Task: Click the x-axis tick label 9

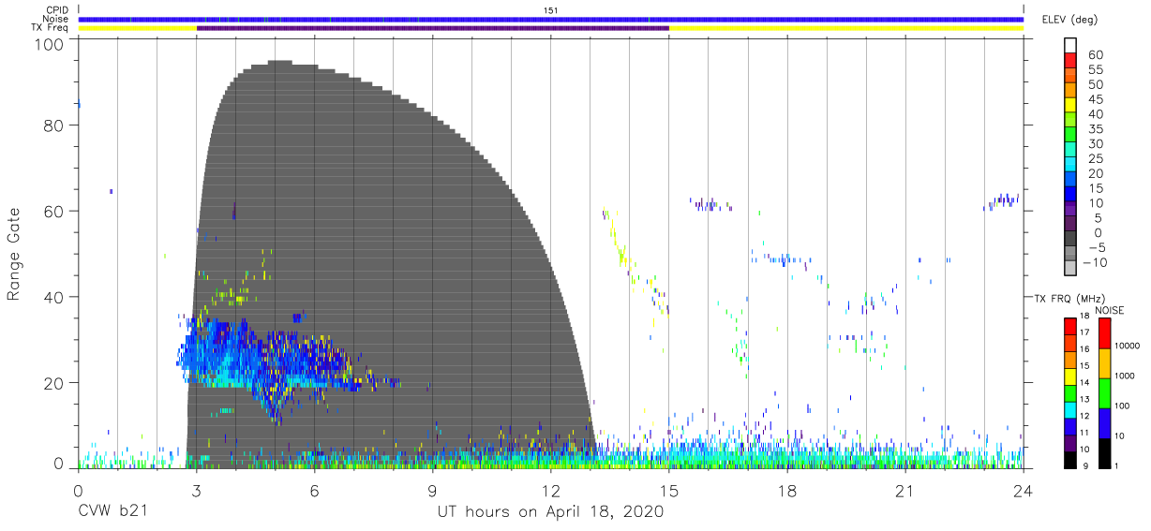Action: click(433, 490)
